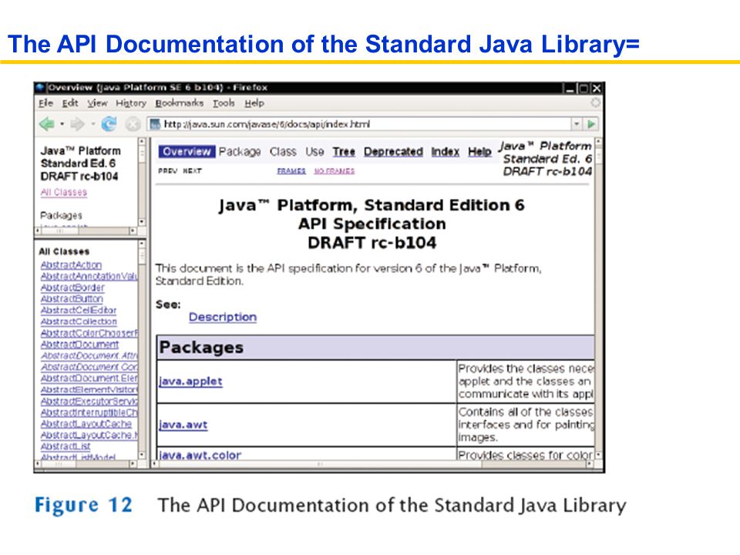Click the PREV text in the nav bar
Screen dimensions: 740x555
pyautogui.click(x=167, y=171)
